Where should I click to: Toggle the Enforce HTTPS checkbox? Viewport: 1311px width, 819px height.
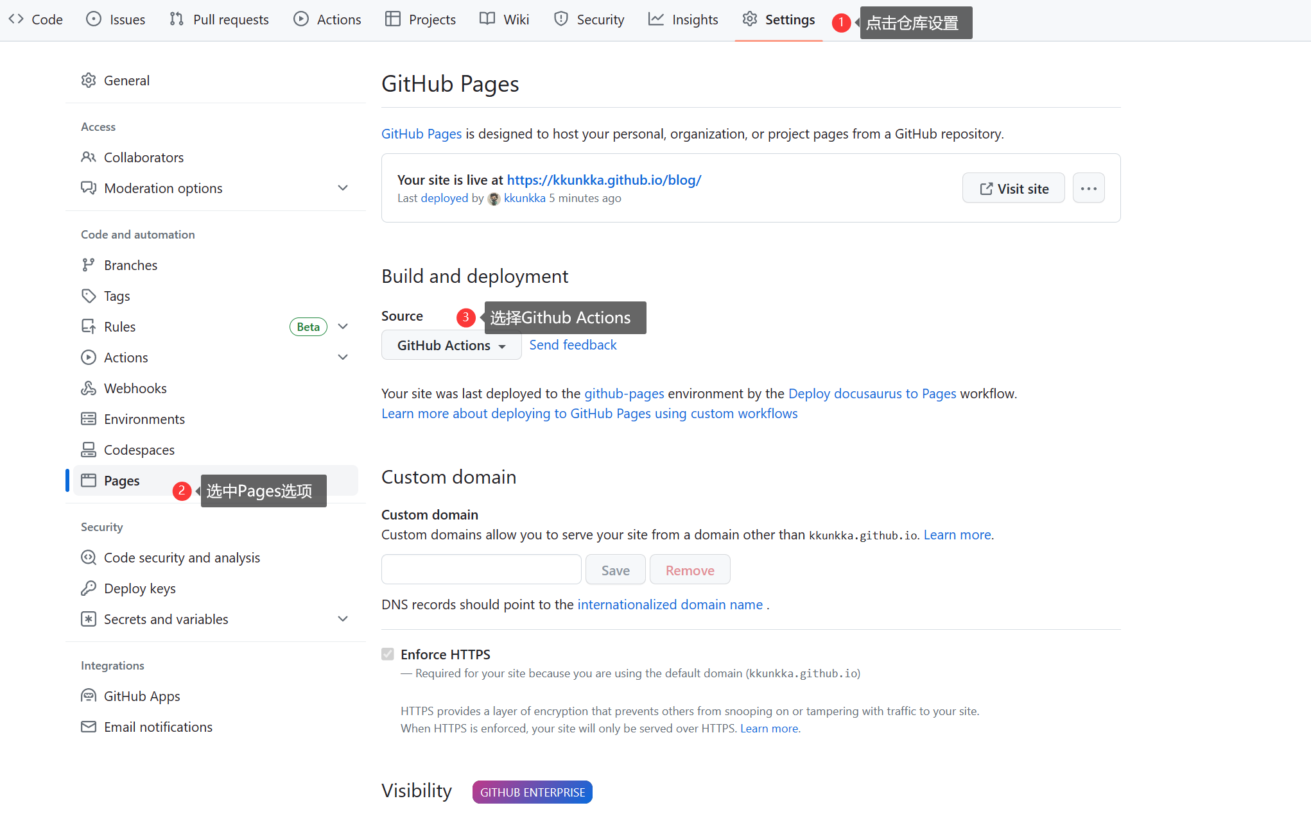point(388,654)
